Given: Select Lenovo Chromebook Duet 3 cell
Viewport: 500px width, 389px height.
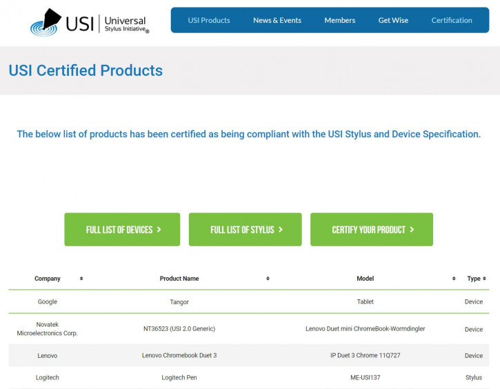Looking at the screenshot, I should tap(179, 355).
